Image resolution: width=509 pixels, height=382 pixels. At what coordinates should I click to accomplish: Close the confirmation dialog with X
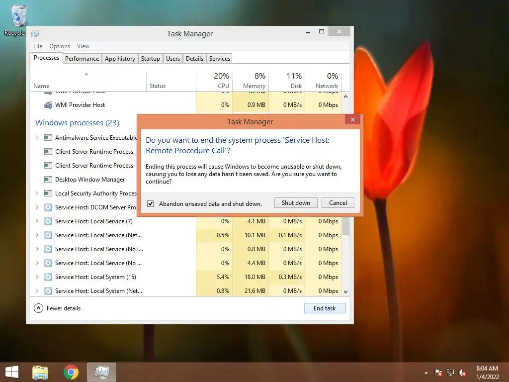point(353,120)
